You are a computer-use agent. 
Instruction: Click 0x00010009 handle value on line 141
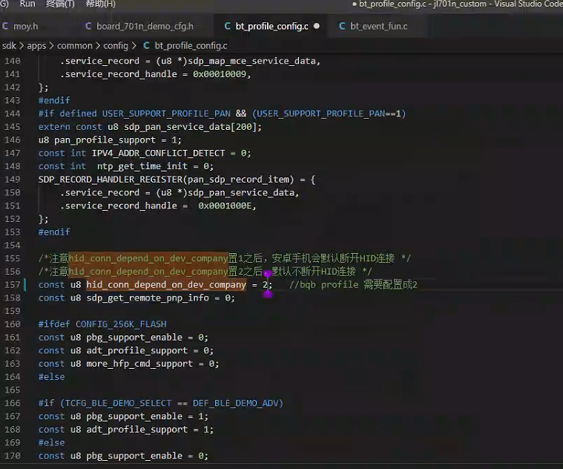[x=220, y=74]
